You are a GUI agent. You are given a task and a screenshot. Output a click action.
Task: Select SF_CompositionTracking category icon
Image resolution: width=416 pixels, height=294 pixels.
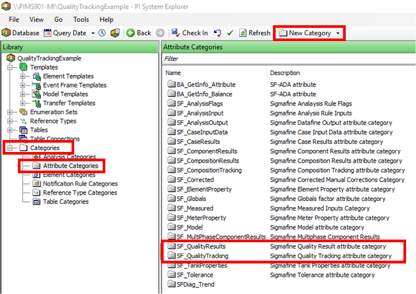click(172, 170)
